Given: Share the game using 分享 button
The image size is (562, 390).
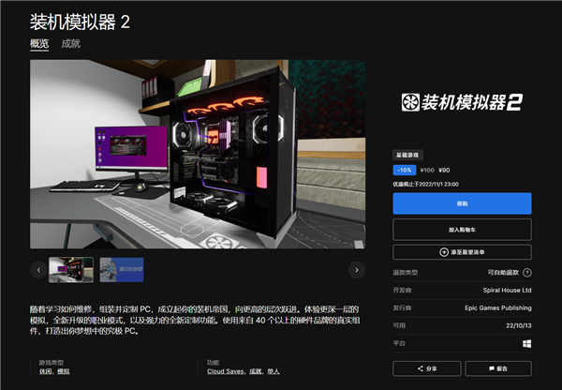Looking at the screenshot, I should coord(425,368).
